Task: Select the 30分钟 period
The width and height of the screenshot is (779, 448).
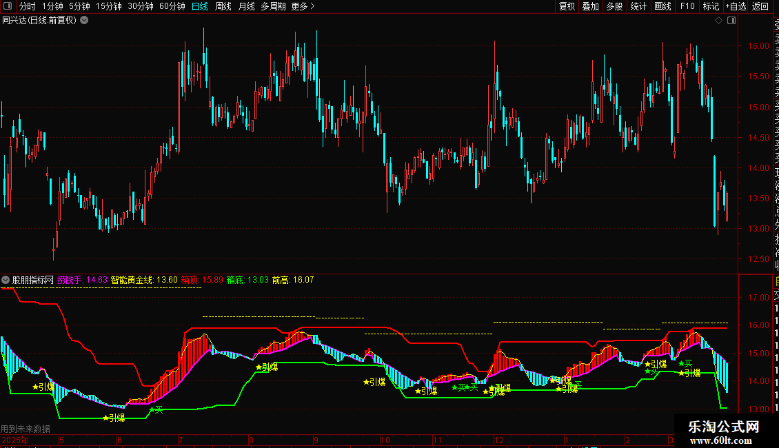Action: [141, 6]
